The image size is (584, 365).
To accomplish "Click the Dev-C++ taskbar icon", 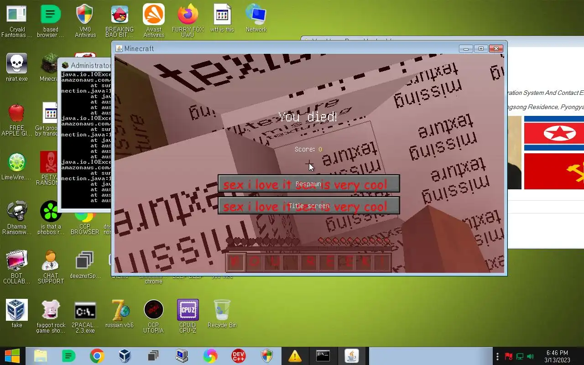I will [238, 356].
